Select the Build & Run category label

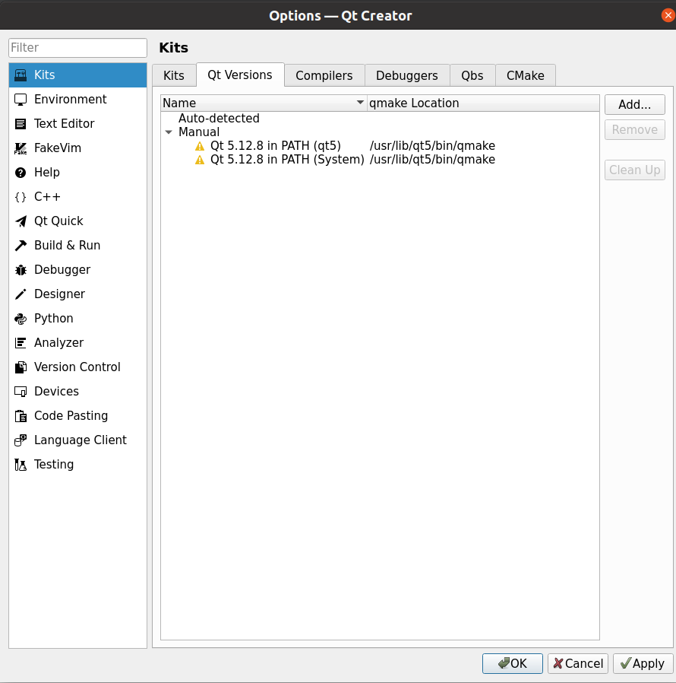67,245
